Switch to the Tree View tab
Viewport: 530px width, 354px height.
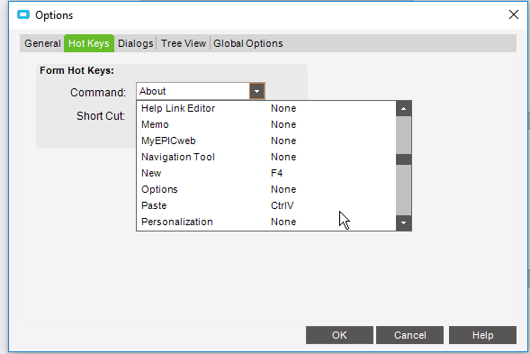click(x=184, y=43)
